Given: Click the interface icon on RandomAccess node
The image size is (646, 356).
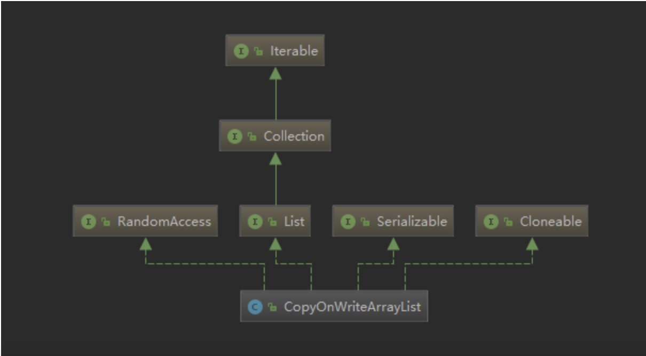Looking at the screenshot, I should point(89,222).
